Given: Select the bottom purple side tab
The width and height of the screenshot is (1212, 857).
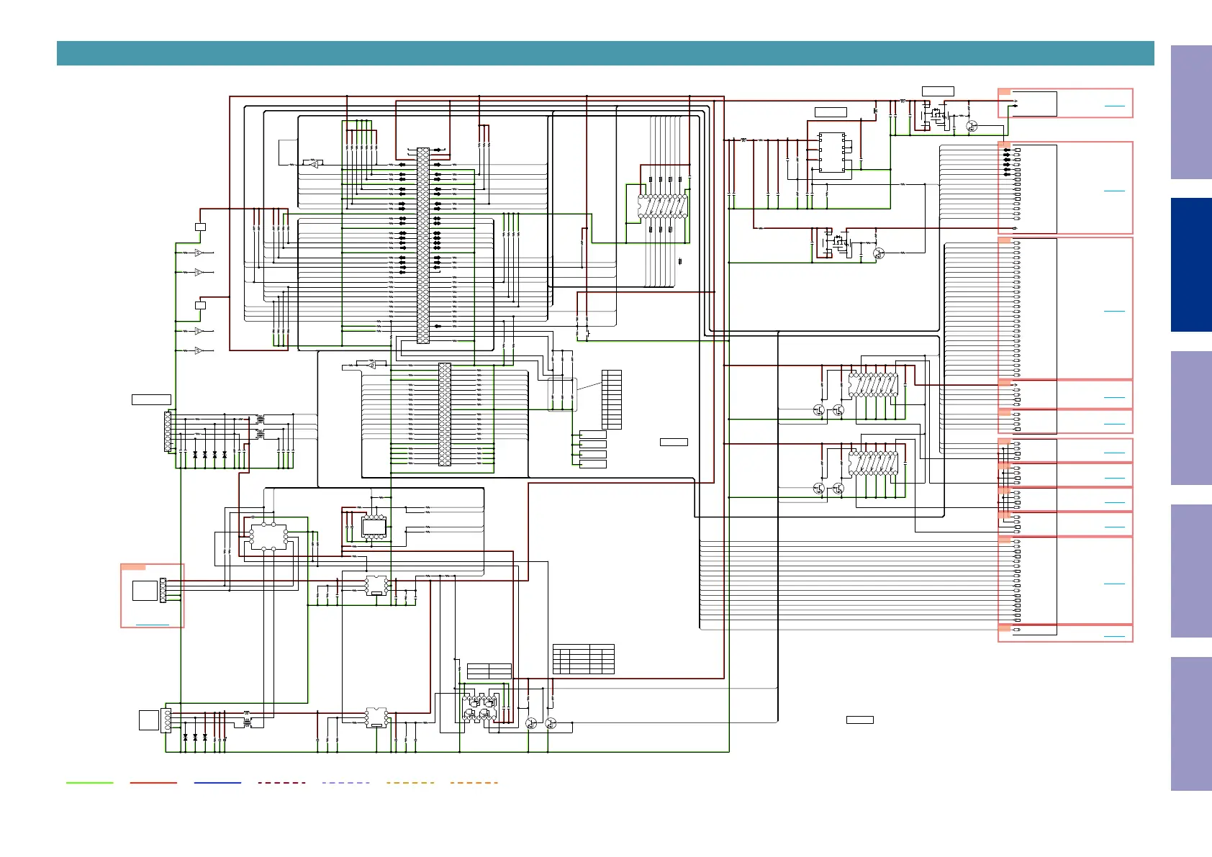Looking at the screenshot, I should pos(1191,724).
